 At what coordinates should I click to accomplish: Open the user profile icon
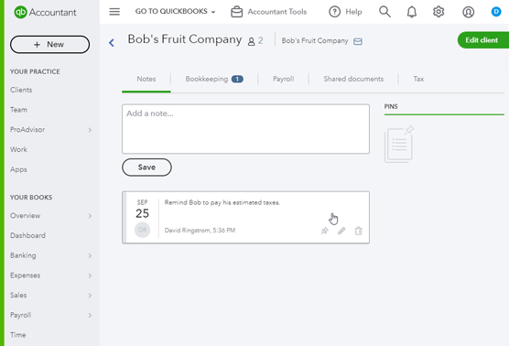point(468,12)
